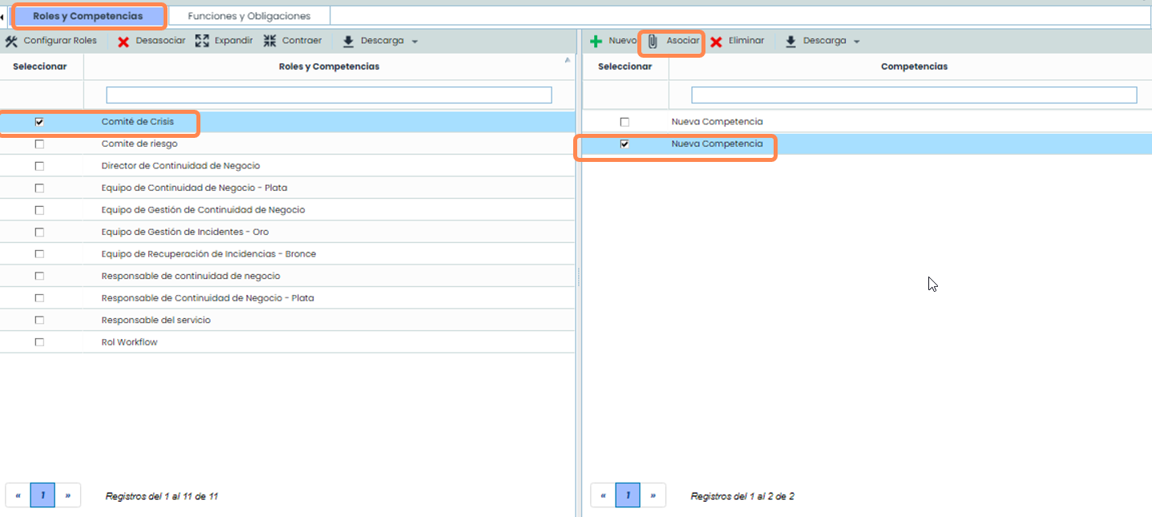Image resolution: width=1152 pixels, height=517 pixels.
Task: Click the red Desasociar X icon
Action: [123, 42]
